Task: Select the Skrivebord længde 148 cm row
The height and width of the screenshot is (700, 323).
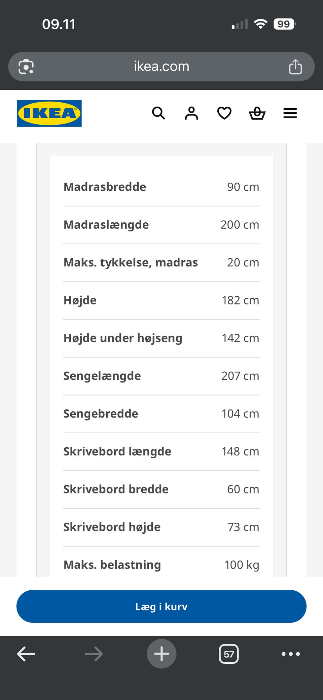Action: (x=161, y=452)
